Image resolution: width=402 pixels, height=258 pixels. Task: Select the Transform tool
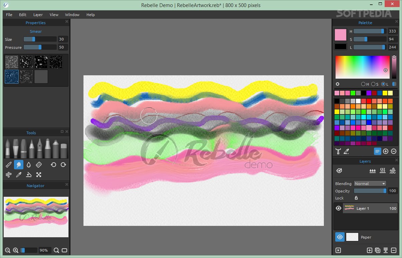click(39, 174)
